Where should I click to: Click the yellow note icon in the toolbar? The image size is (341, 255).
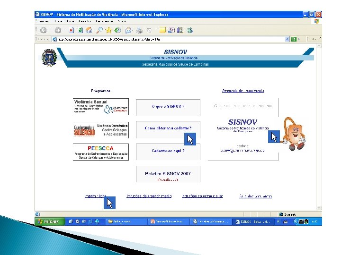(162, 30)
